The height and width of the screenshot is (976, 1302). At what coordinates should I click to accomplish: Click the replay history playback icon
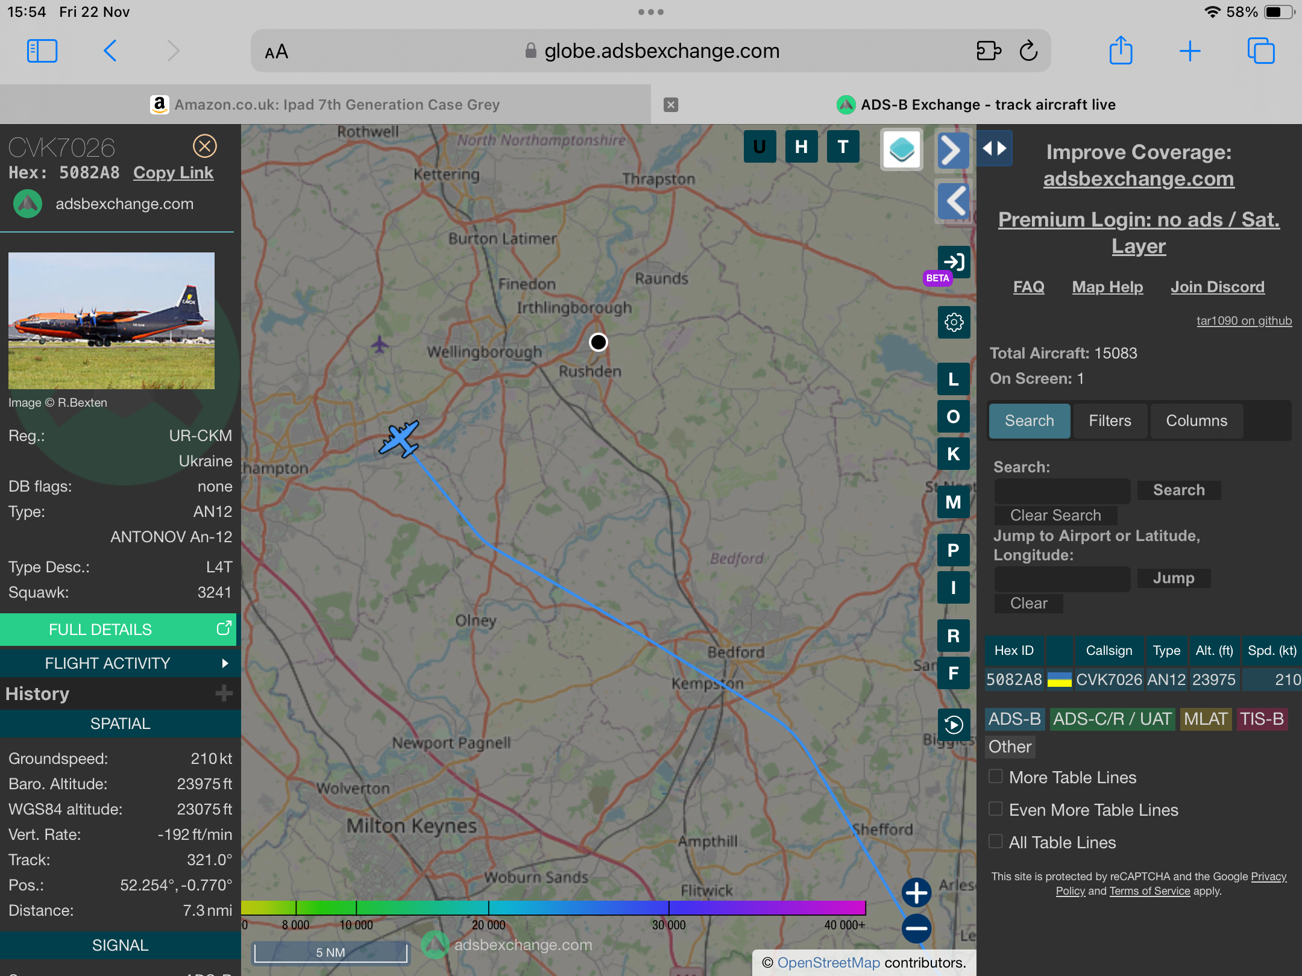(x=954, y=724)
